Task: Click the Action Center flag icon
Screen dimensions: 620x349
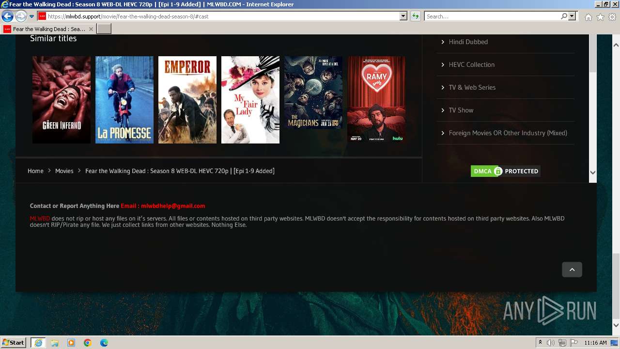Action: tap(574, 343)
